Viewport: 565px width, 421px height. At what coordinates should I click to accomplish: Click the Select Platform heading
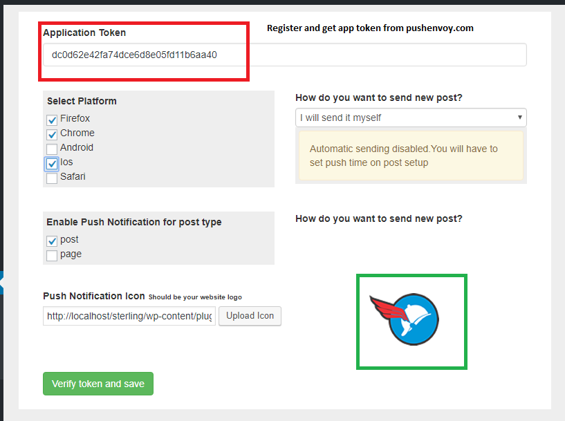82,101
